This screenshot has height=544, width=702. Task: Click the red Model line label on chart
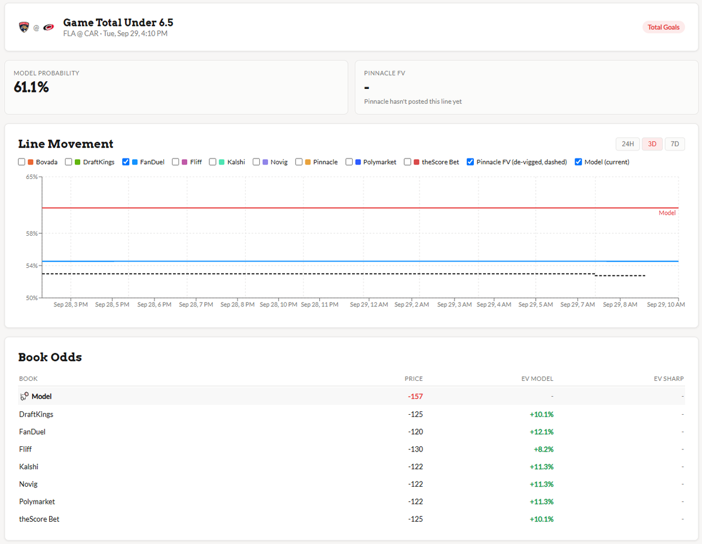pos(667,213)
